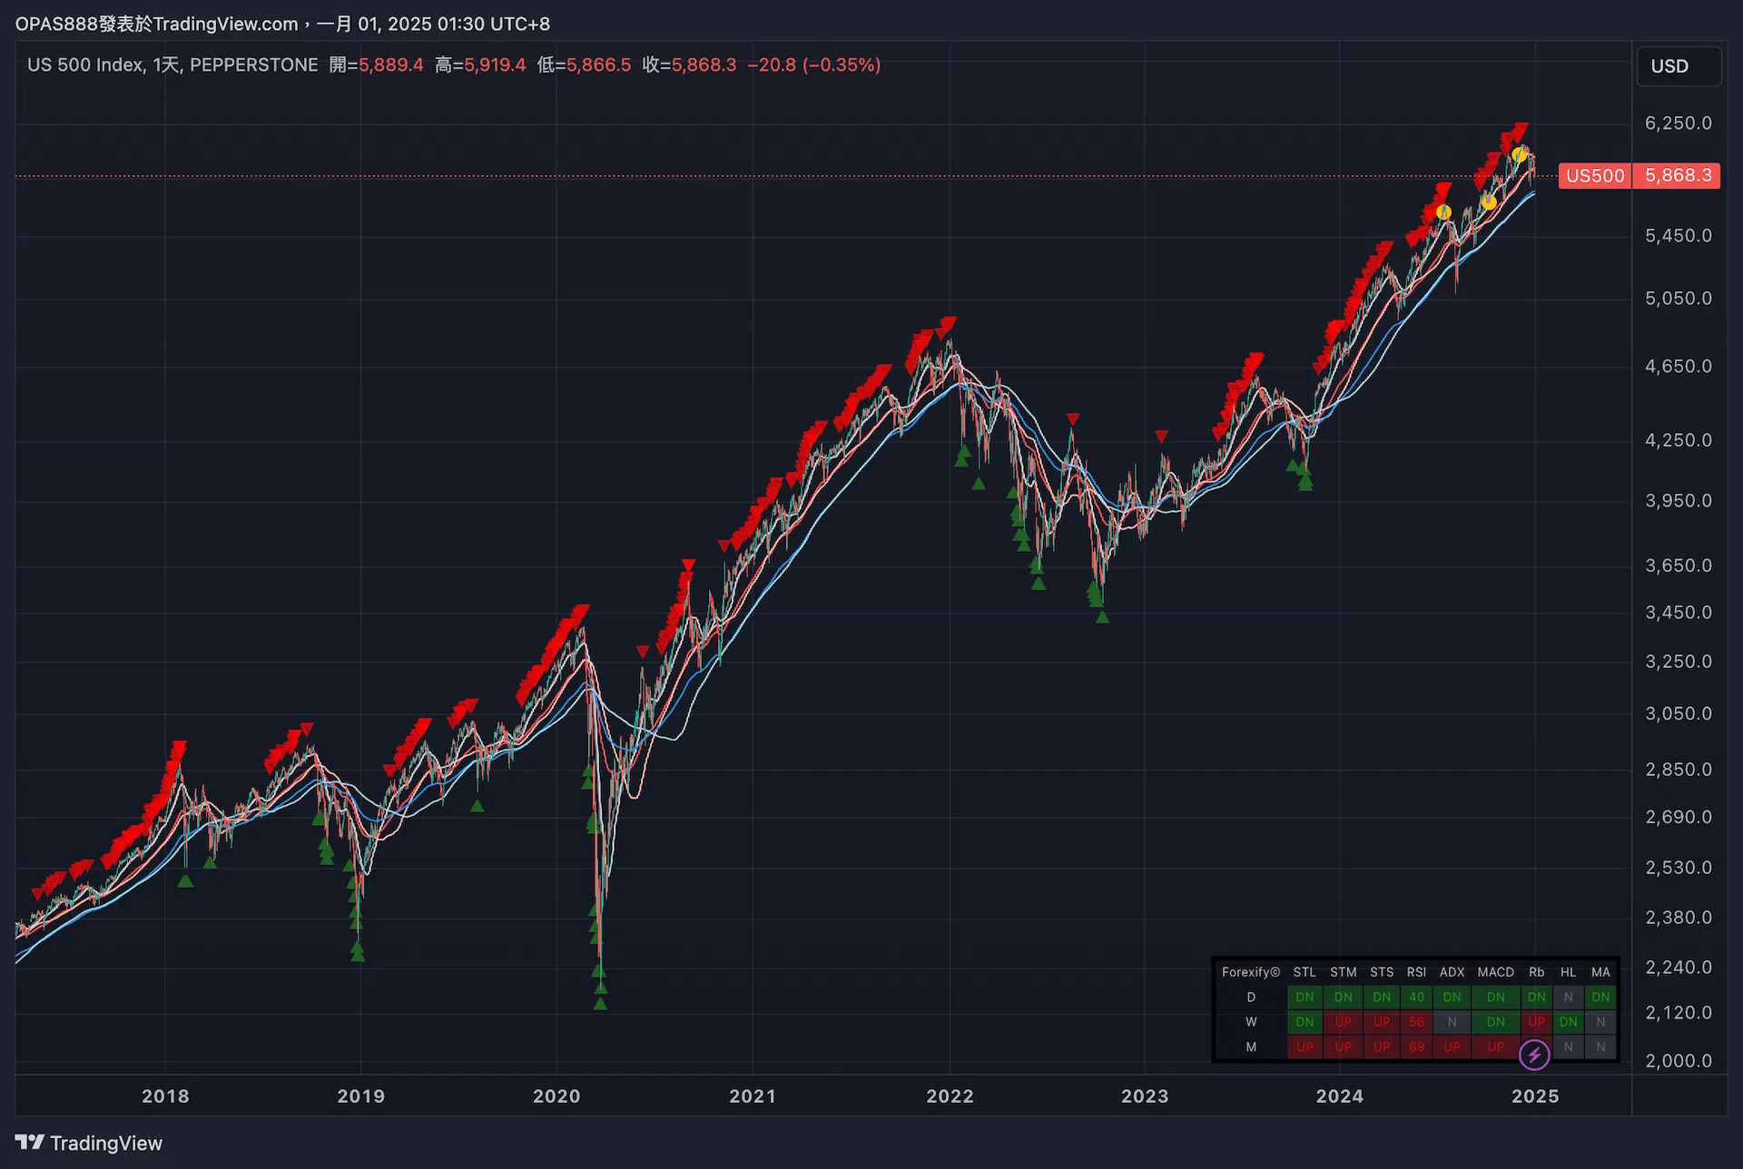Image resolution: width=1743 pixels, height=1169 pixels.
Task: Click the MACD column header in the table
Action: [1496, 972]
